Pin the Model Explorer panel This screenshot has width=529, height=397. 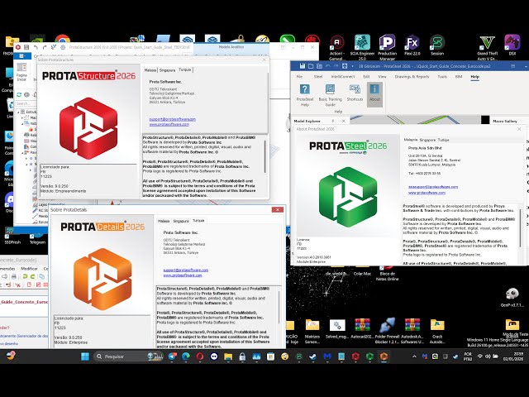coord(333,121)
